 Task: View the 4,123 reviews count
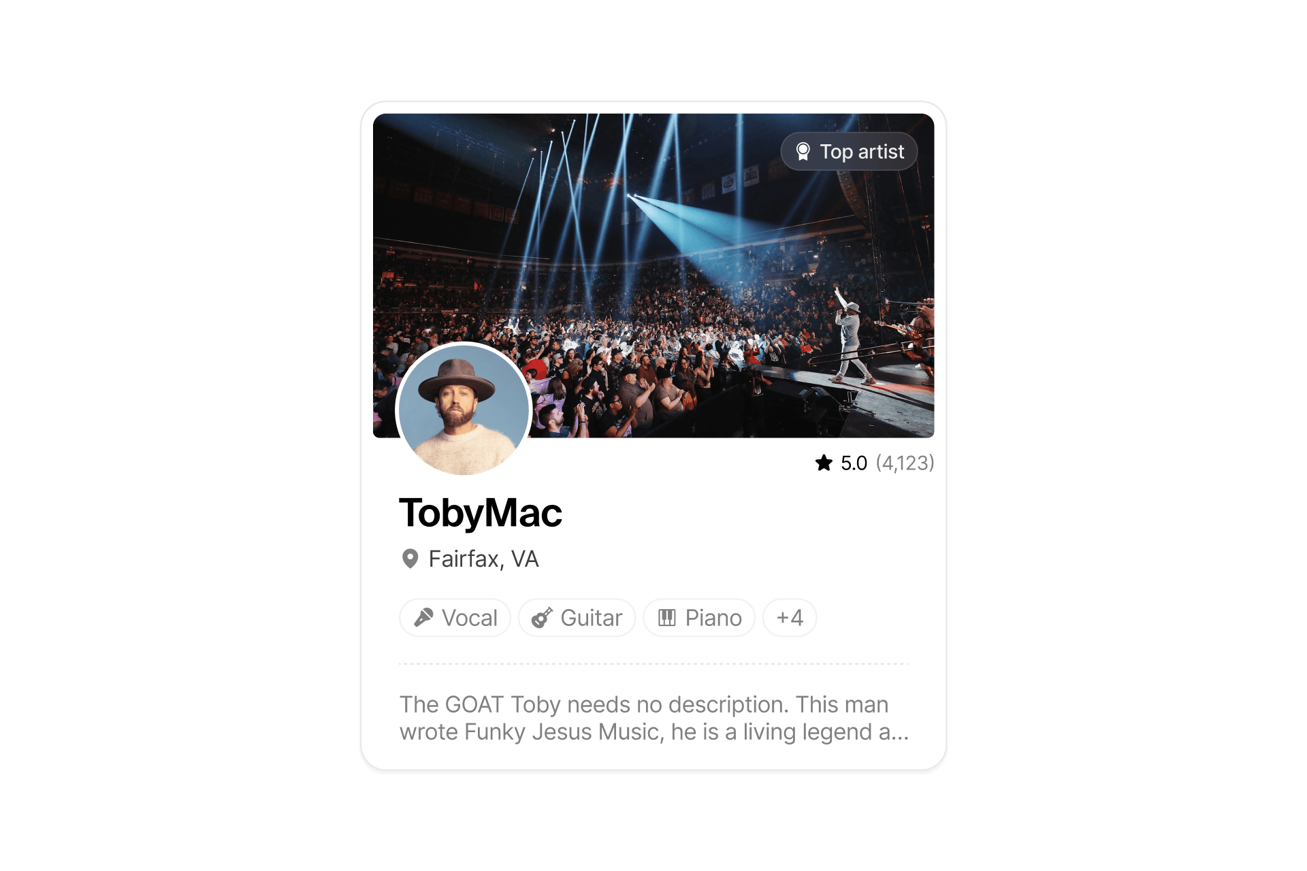coord(905,463)
